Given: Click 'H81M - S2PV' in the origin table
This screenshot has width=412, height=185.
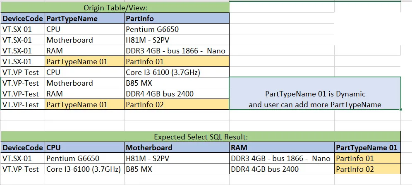Looking at the screenshot, I should coord(177,40).
